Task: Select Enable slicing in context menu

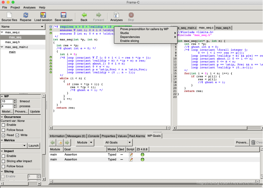Action: click(x=145, y=41)
